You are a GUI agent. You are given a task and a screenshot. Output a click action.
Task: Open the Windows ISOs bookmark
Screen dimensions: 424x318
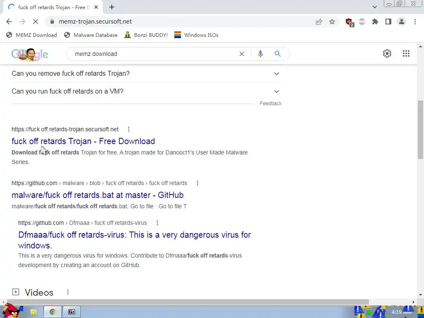(x=196, y=35)
